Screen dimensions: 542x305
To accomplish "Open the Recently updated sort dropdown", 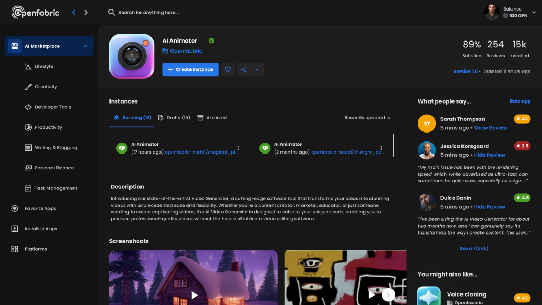I will (367, 118).
